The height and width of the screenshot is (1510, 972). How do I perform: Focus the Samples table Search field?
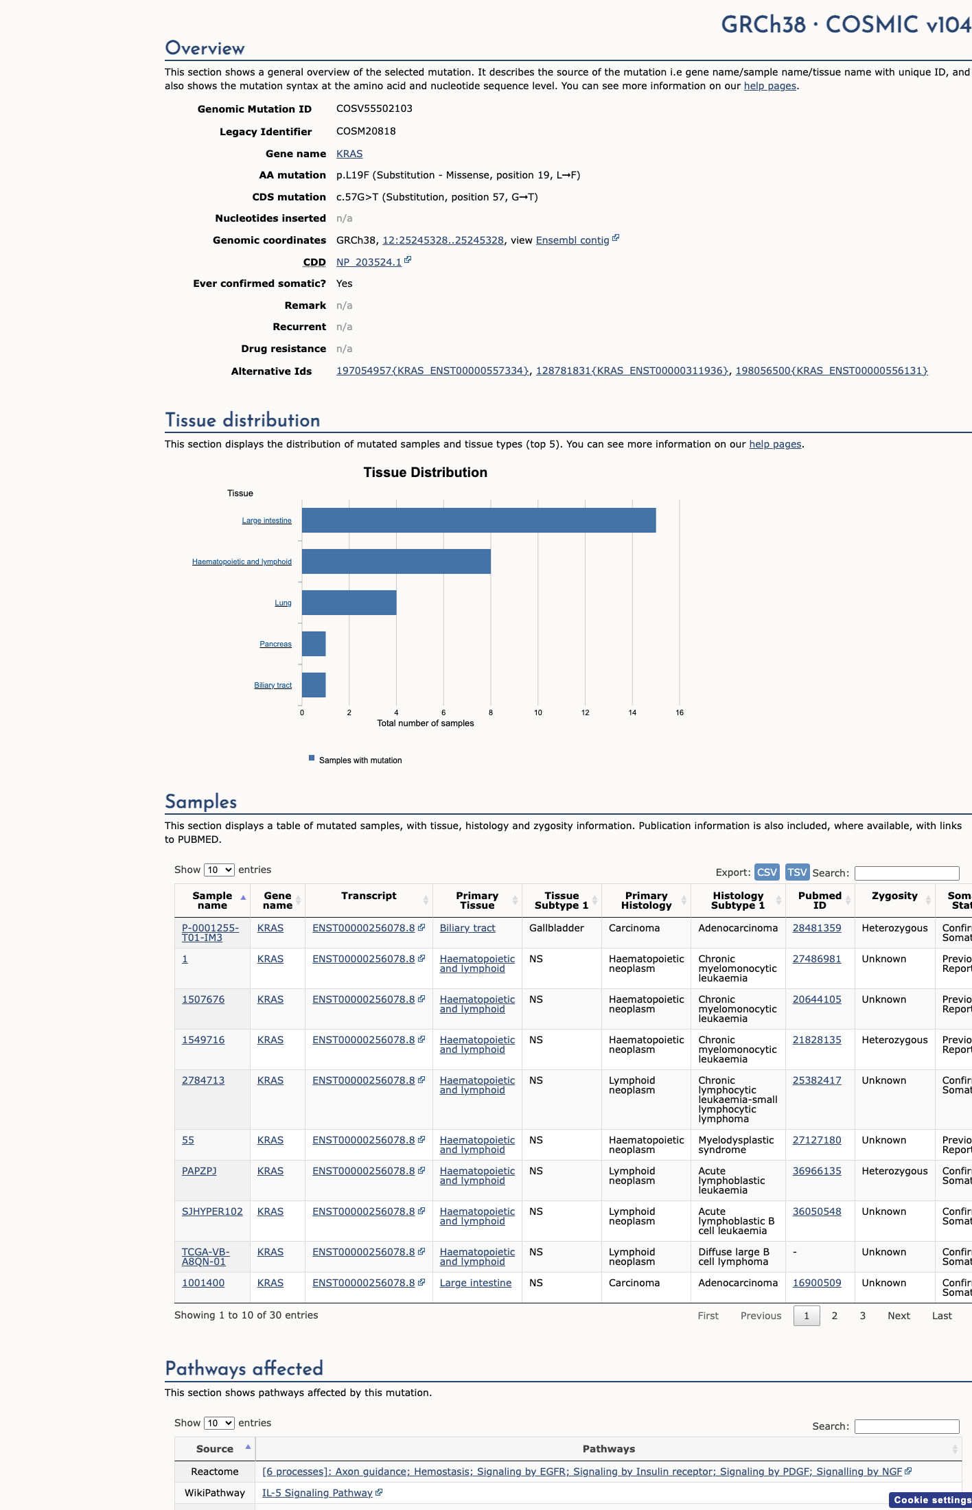pos(907,873)
